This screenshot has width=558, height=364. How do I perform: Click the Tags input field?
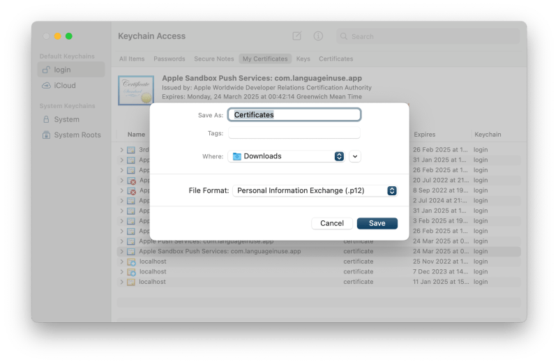[294, 133]
